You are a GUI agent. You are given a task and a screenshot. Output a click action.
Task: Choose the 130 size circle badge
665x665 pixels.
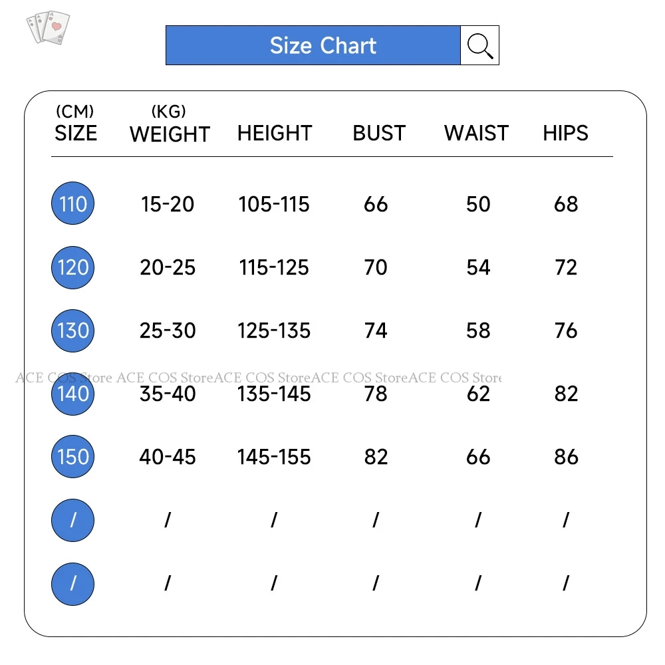pyautogui.click(x=73, y=331)
